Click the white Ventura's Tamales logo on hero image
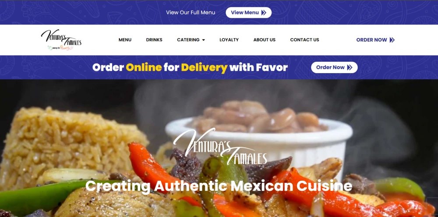 (220, 146)
